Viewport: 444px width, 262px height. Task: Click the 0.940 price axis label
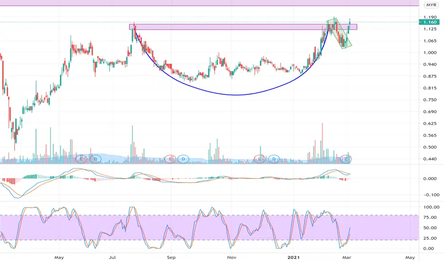(430, 64)
